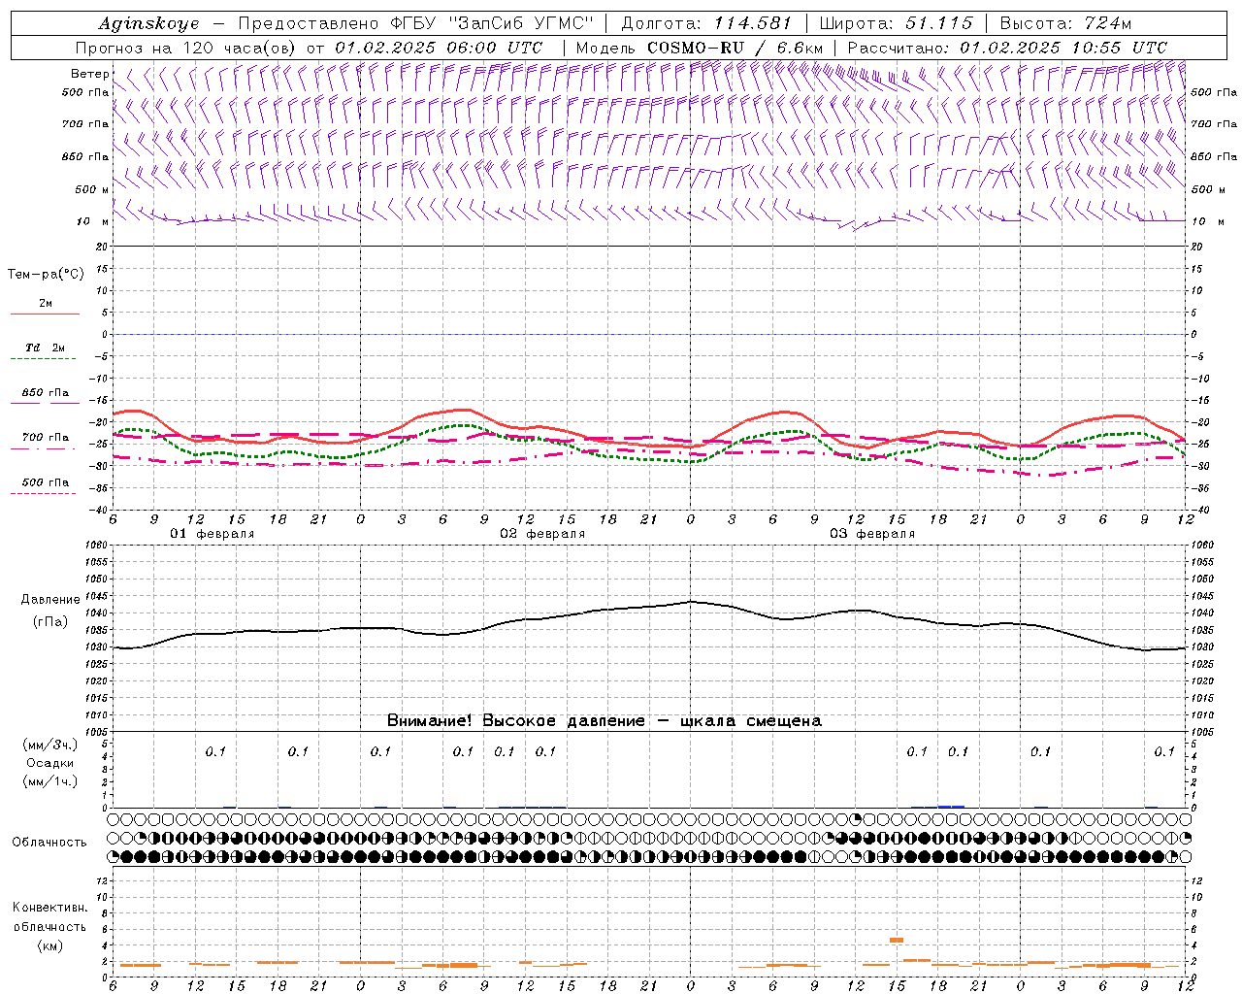Screen dimensions: 1242x994
Task: Click the computed timestamp "Рассчитано: 01.02.2025 10:55 UTC"
Action: (1007, 48)
